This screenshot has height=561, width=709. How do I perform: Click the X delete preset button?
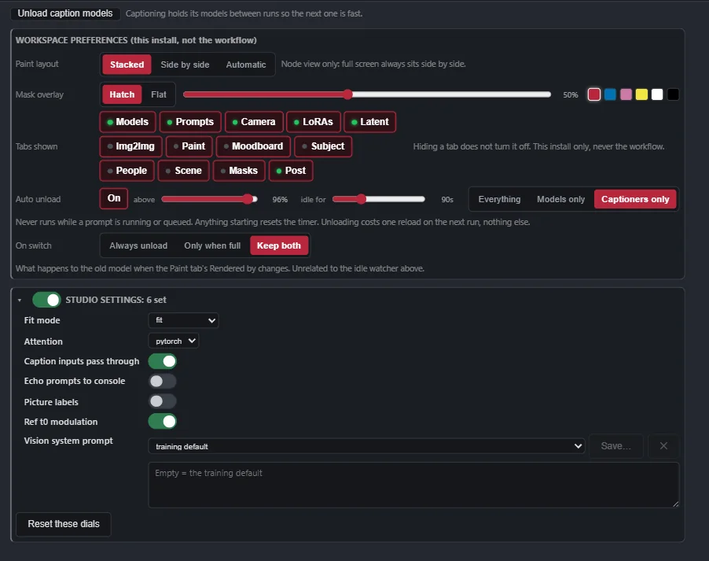663,446
